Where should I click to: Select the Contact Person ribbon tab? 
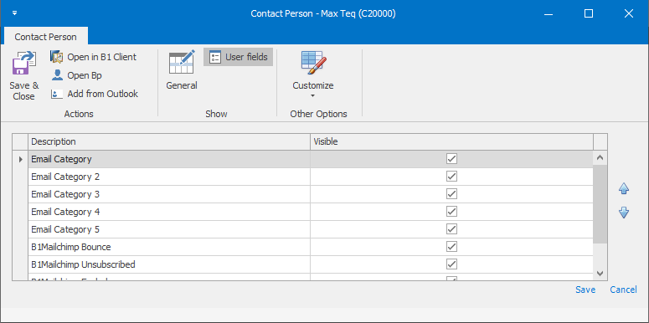click(45, 37)
